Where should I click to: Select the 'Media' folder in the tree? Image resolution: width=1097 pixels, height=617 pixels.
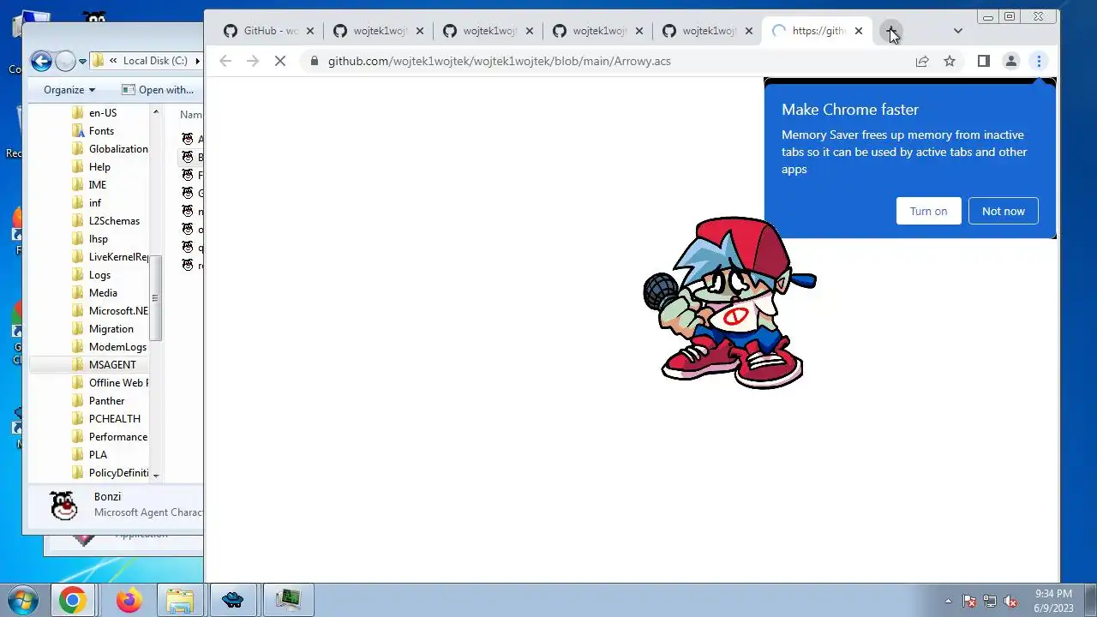click(x=103, y=292)
